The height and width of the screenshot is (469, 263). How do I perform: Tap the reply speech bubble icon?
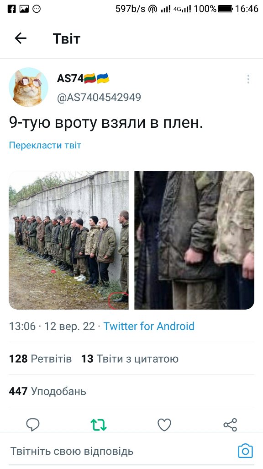pos(33,425)
